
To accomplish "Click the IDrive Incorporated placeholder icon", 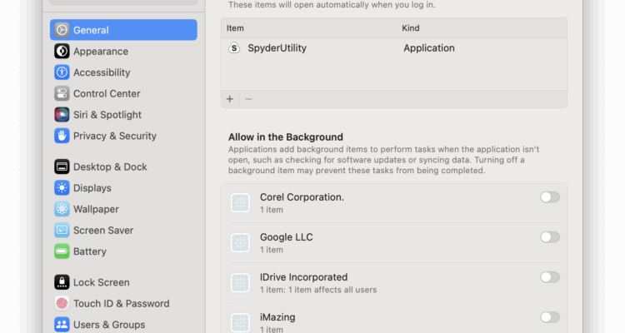I will click(x=240, y=282).
